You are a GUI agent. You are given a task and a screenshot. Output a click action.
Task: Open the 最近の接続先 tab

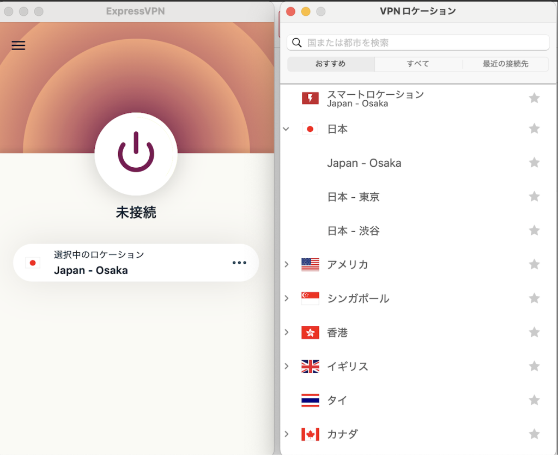click(505, 64)
